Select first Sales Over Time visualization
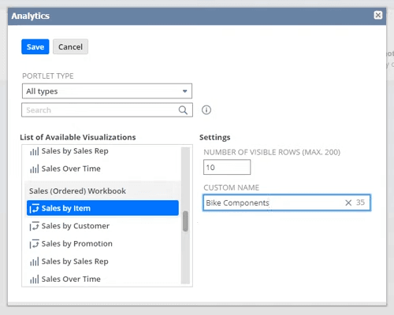Screen dimensions: 394x315 (71, 169)
